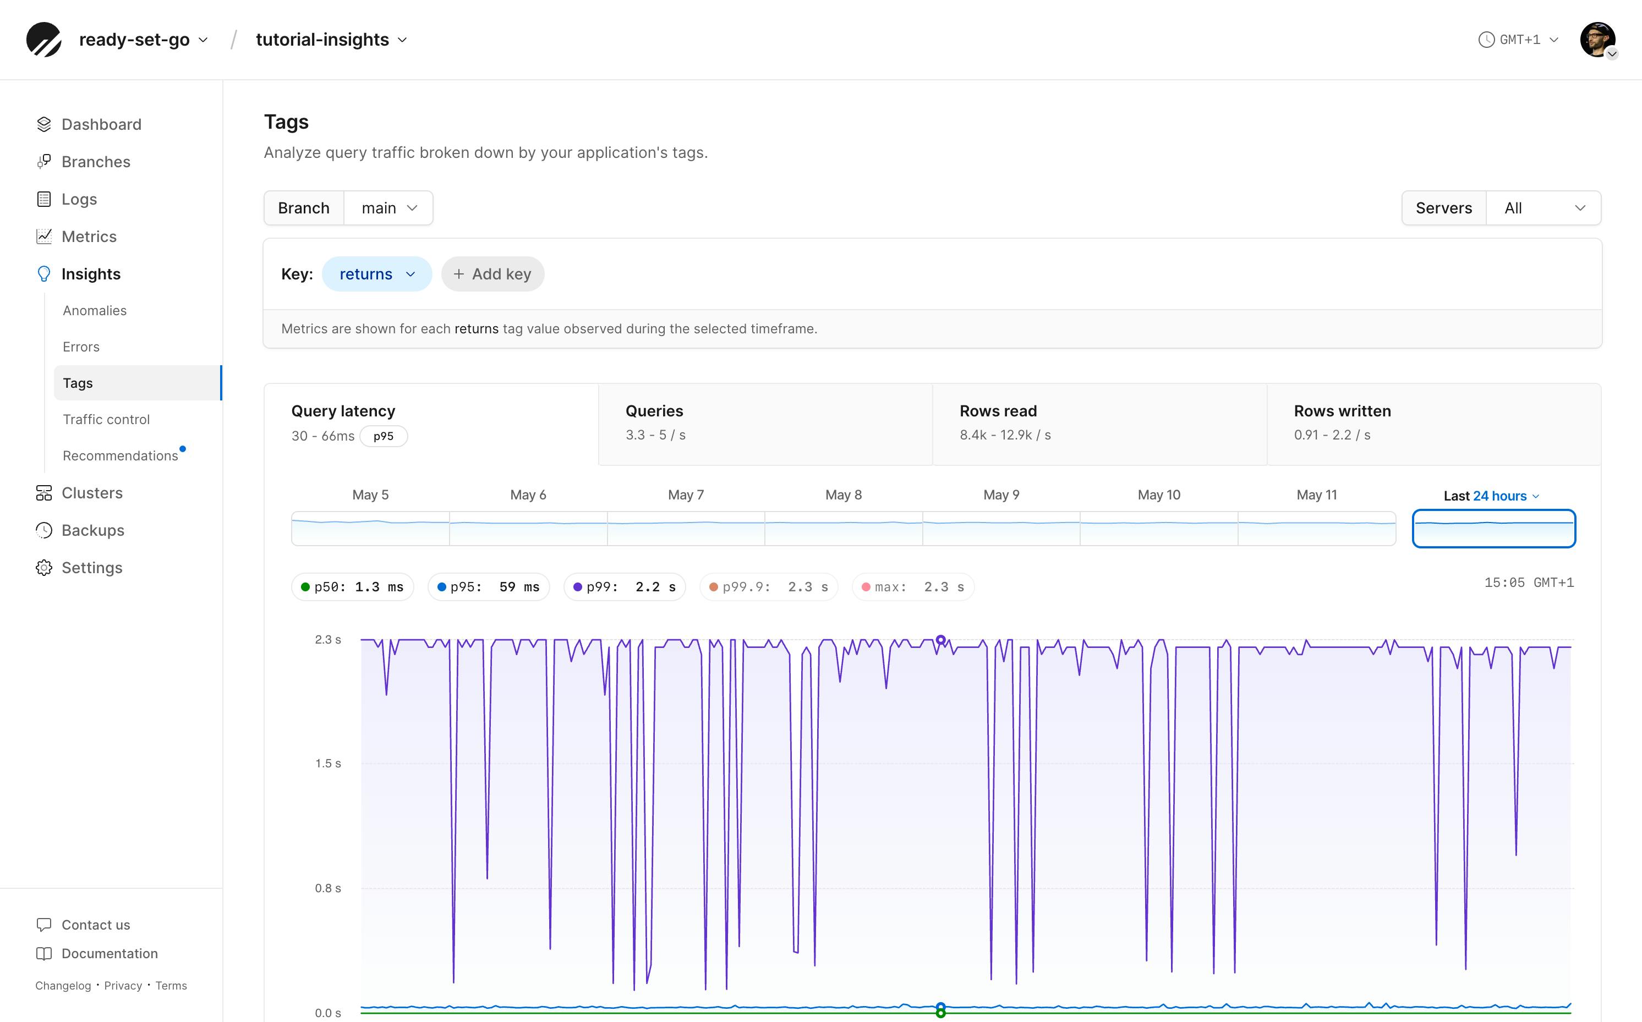Click the Insights lightbulb icon
This screenshot has height=1022, width=1642.
pyautogui.click(x=44, y=274)
